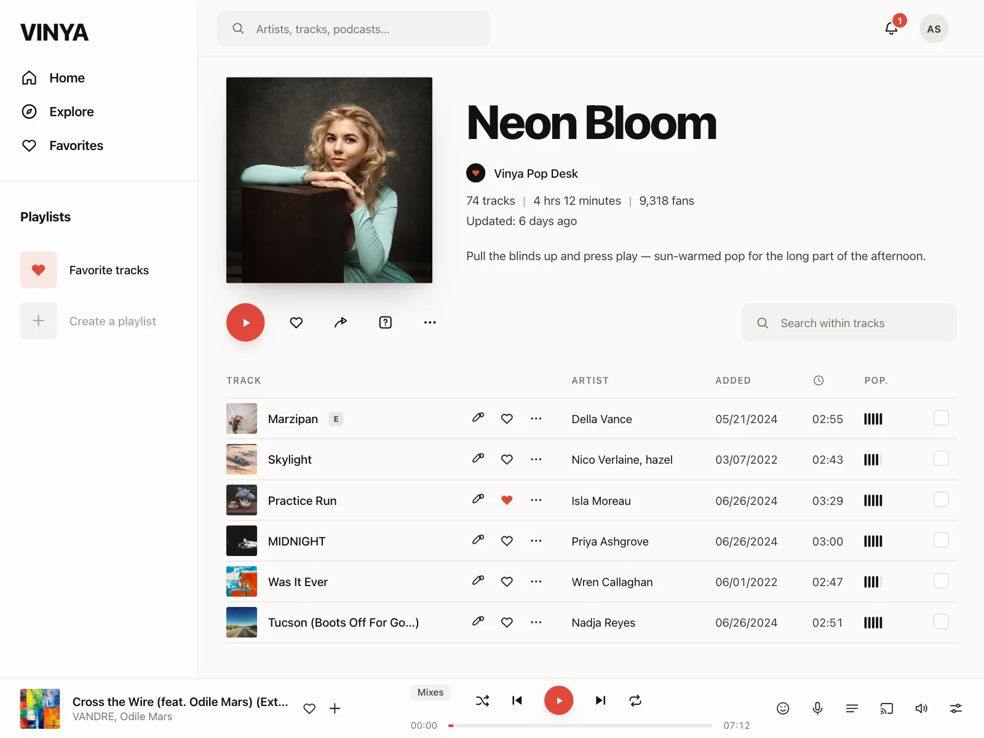Screen dimensions: 984x738
Task: Create a playlist
Action: [89, 321]
